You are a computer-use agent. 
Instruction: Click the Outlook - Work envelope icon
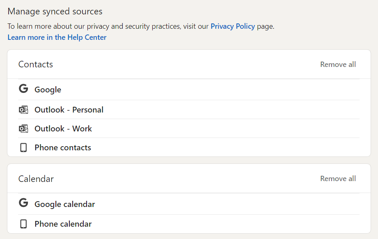pos(23,128)
